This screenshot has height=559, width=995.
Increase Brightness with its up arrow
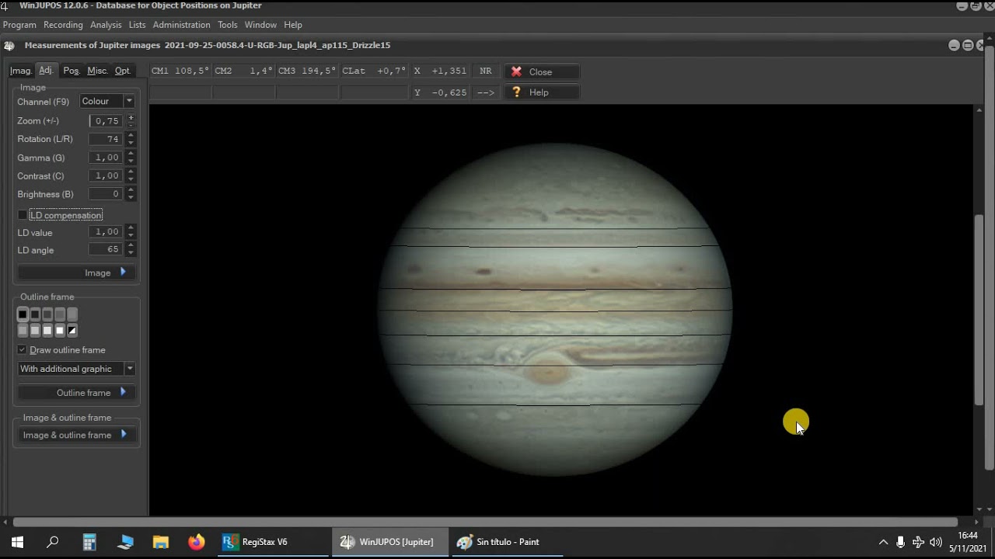click(131, 191)
